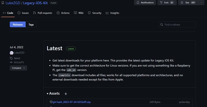Select the Tags toggle button

click(x=31, y=25)
